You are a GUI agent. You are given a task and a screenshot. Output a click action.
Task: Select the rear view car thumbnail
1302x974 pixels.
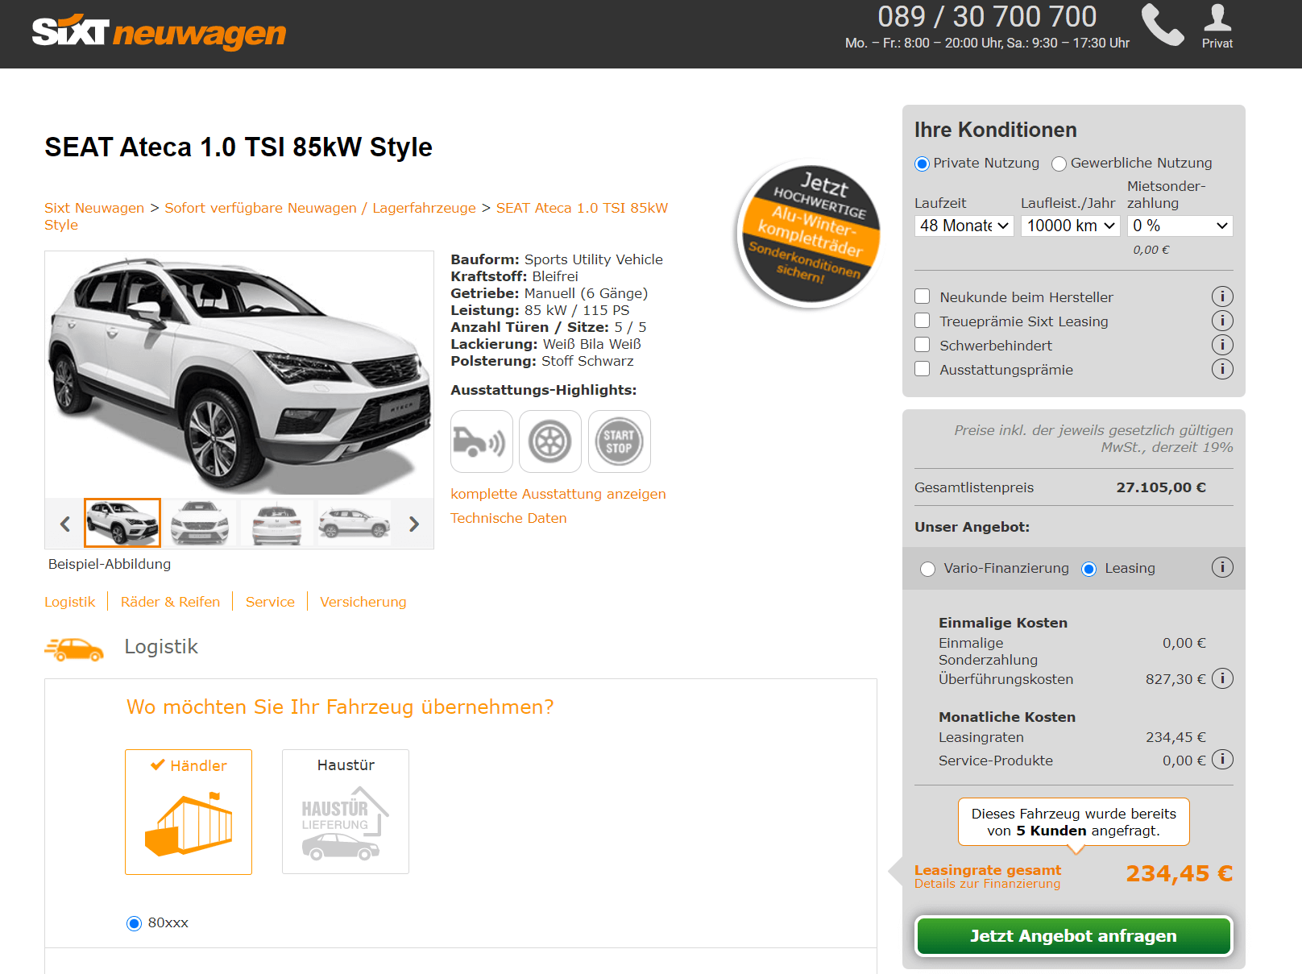276,523
